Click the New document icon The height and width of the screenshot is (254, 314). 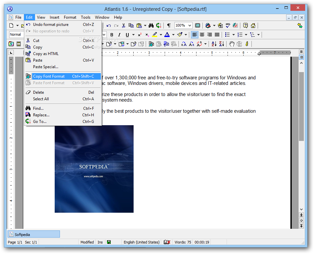(x=11, y=26)
